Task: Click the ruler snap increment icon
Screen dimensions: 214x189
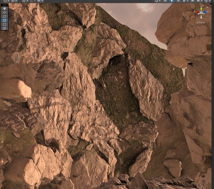Action: [39, 1]
